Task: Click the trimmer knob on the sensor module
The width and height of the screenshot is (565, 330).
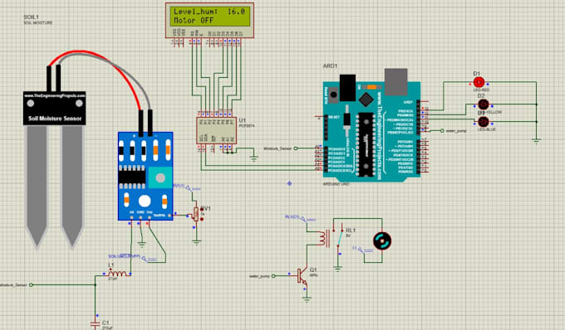Action: (x=160, y=177)
